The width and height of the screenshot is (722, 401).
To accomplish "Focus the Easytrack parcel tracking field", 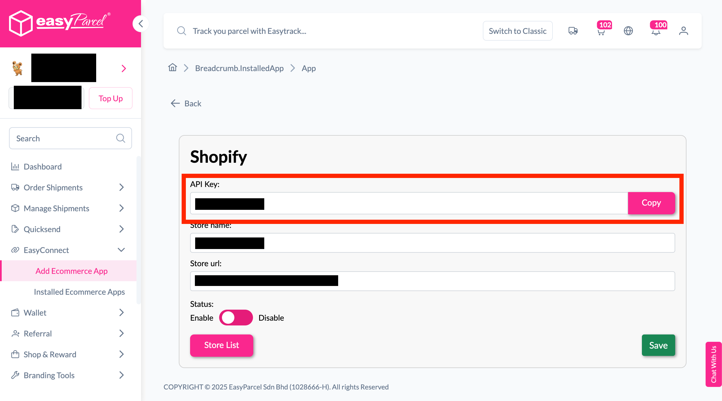I will coord(324,31).
